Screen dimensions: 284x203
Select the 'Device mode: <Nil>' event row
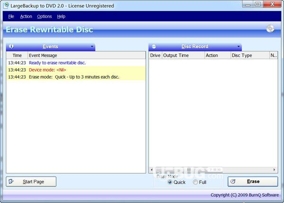click(x=76, y=70)
